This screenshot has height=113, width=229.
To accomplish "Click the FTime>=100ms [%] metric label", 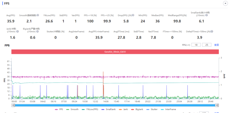I will [172, 32].
